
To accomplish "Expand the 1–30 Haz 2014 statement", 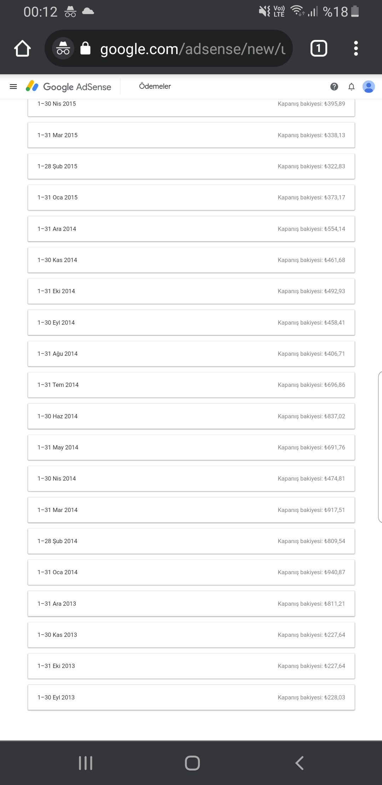I will [191, 416].
